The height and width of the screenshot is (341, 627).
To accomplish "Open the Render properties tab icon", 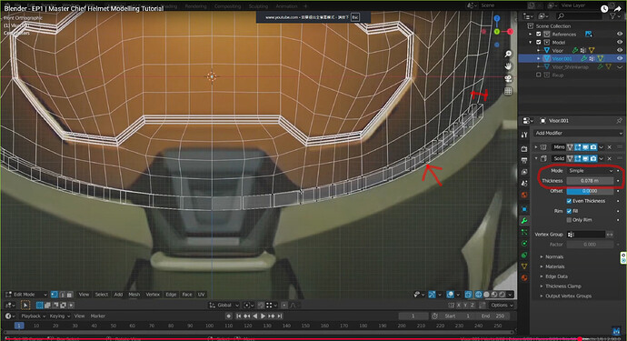I will [x=524, y=149].
